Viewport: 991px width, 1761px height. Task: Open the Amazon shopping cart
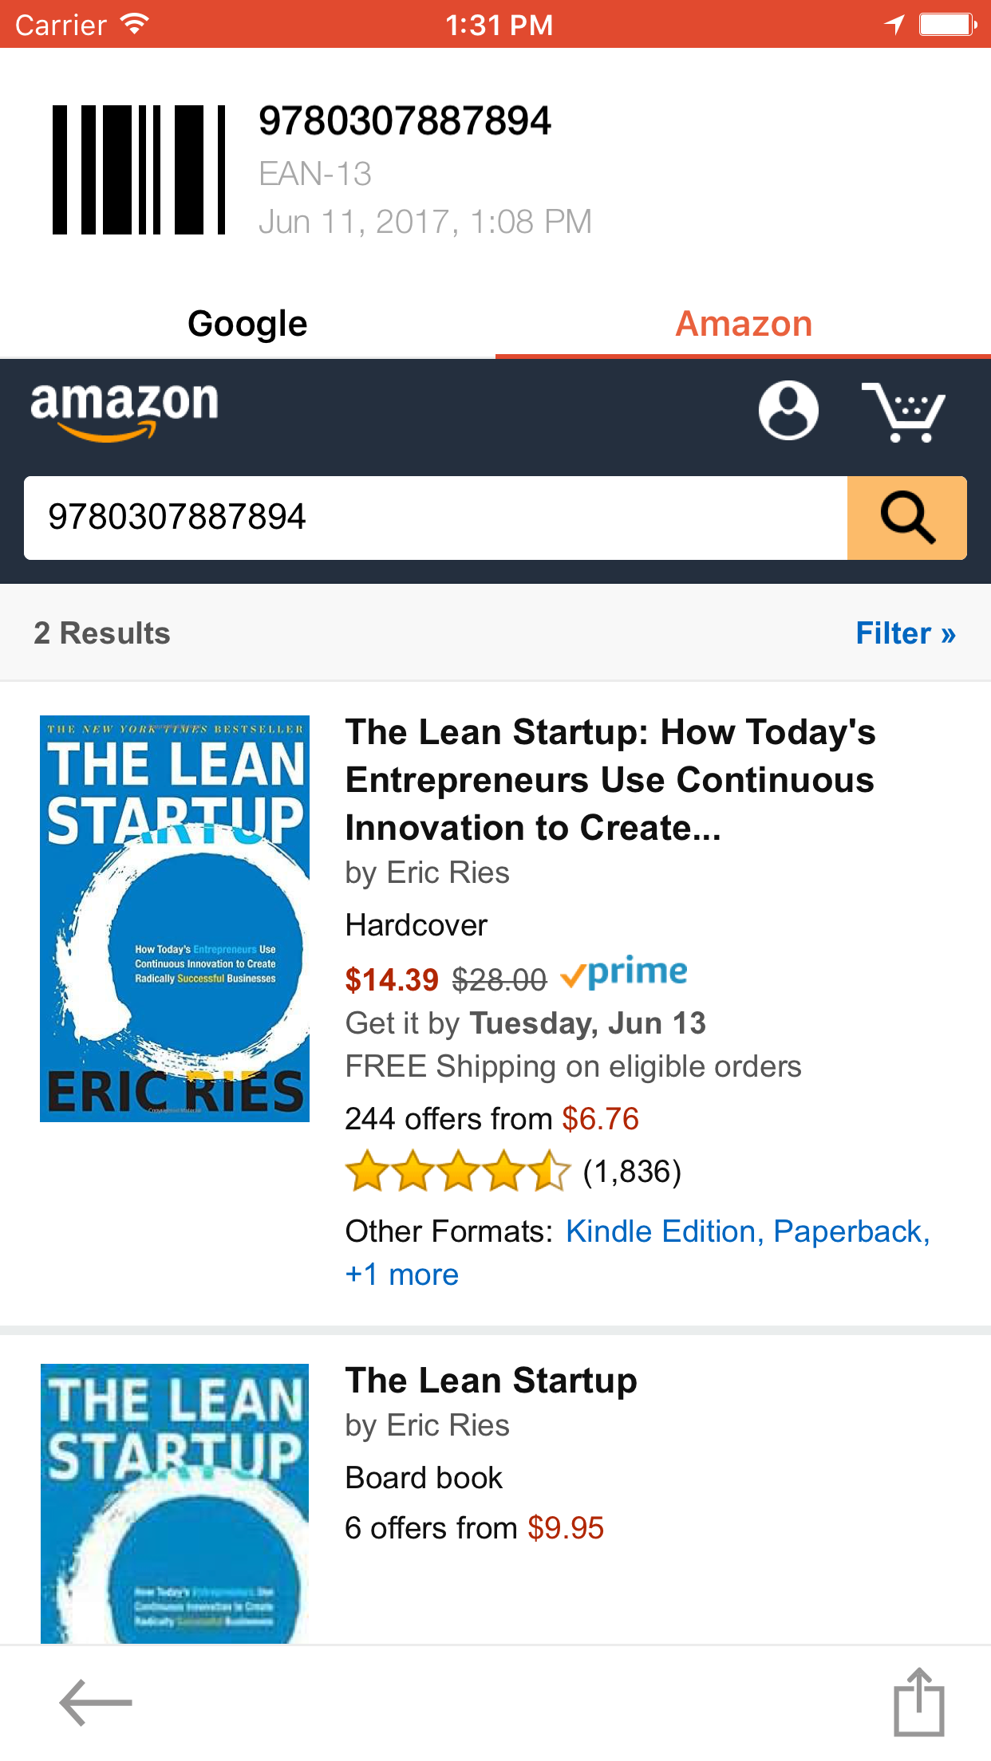(x=903, y=412)
